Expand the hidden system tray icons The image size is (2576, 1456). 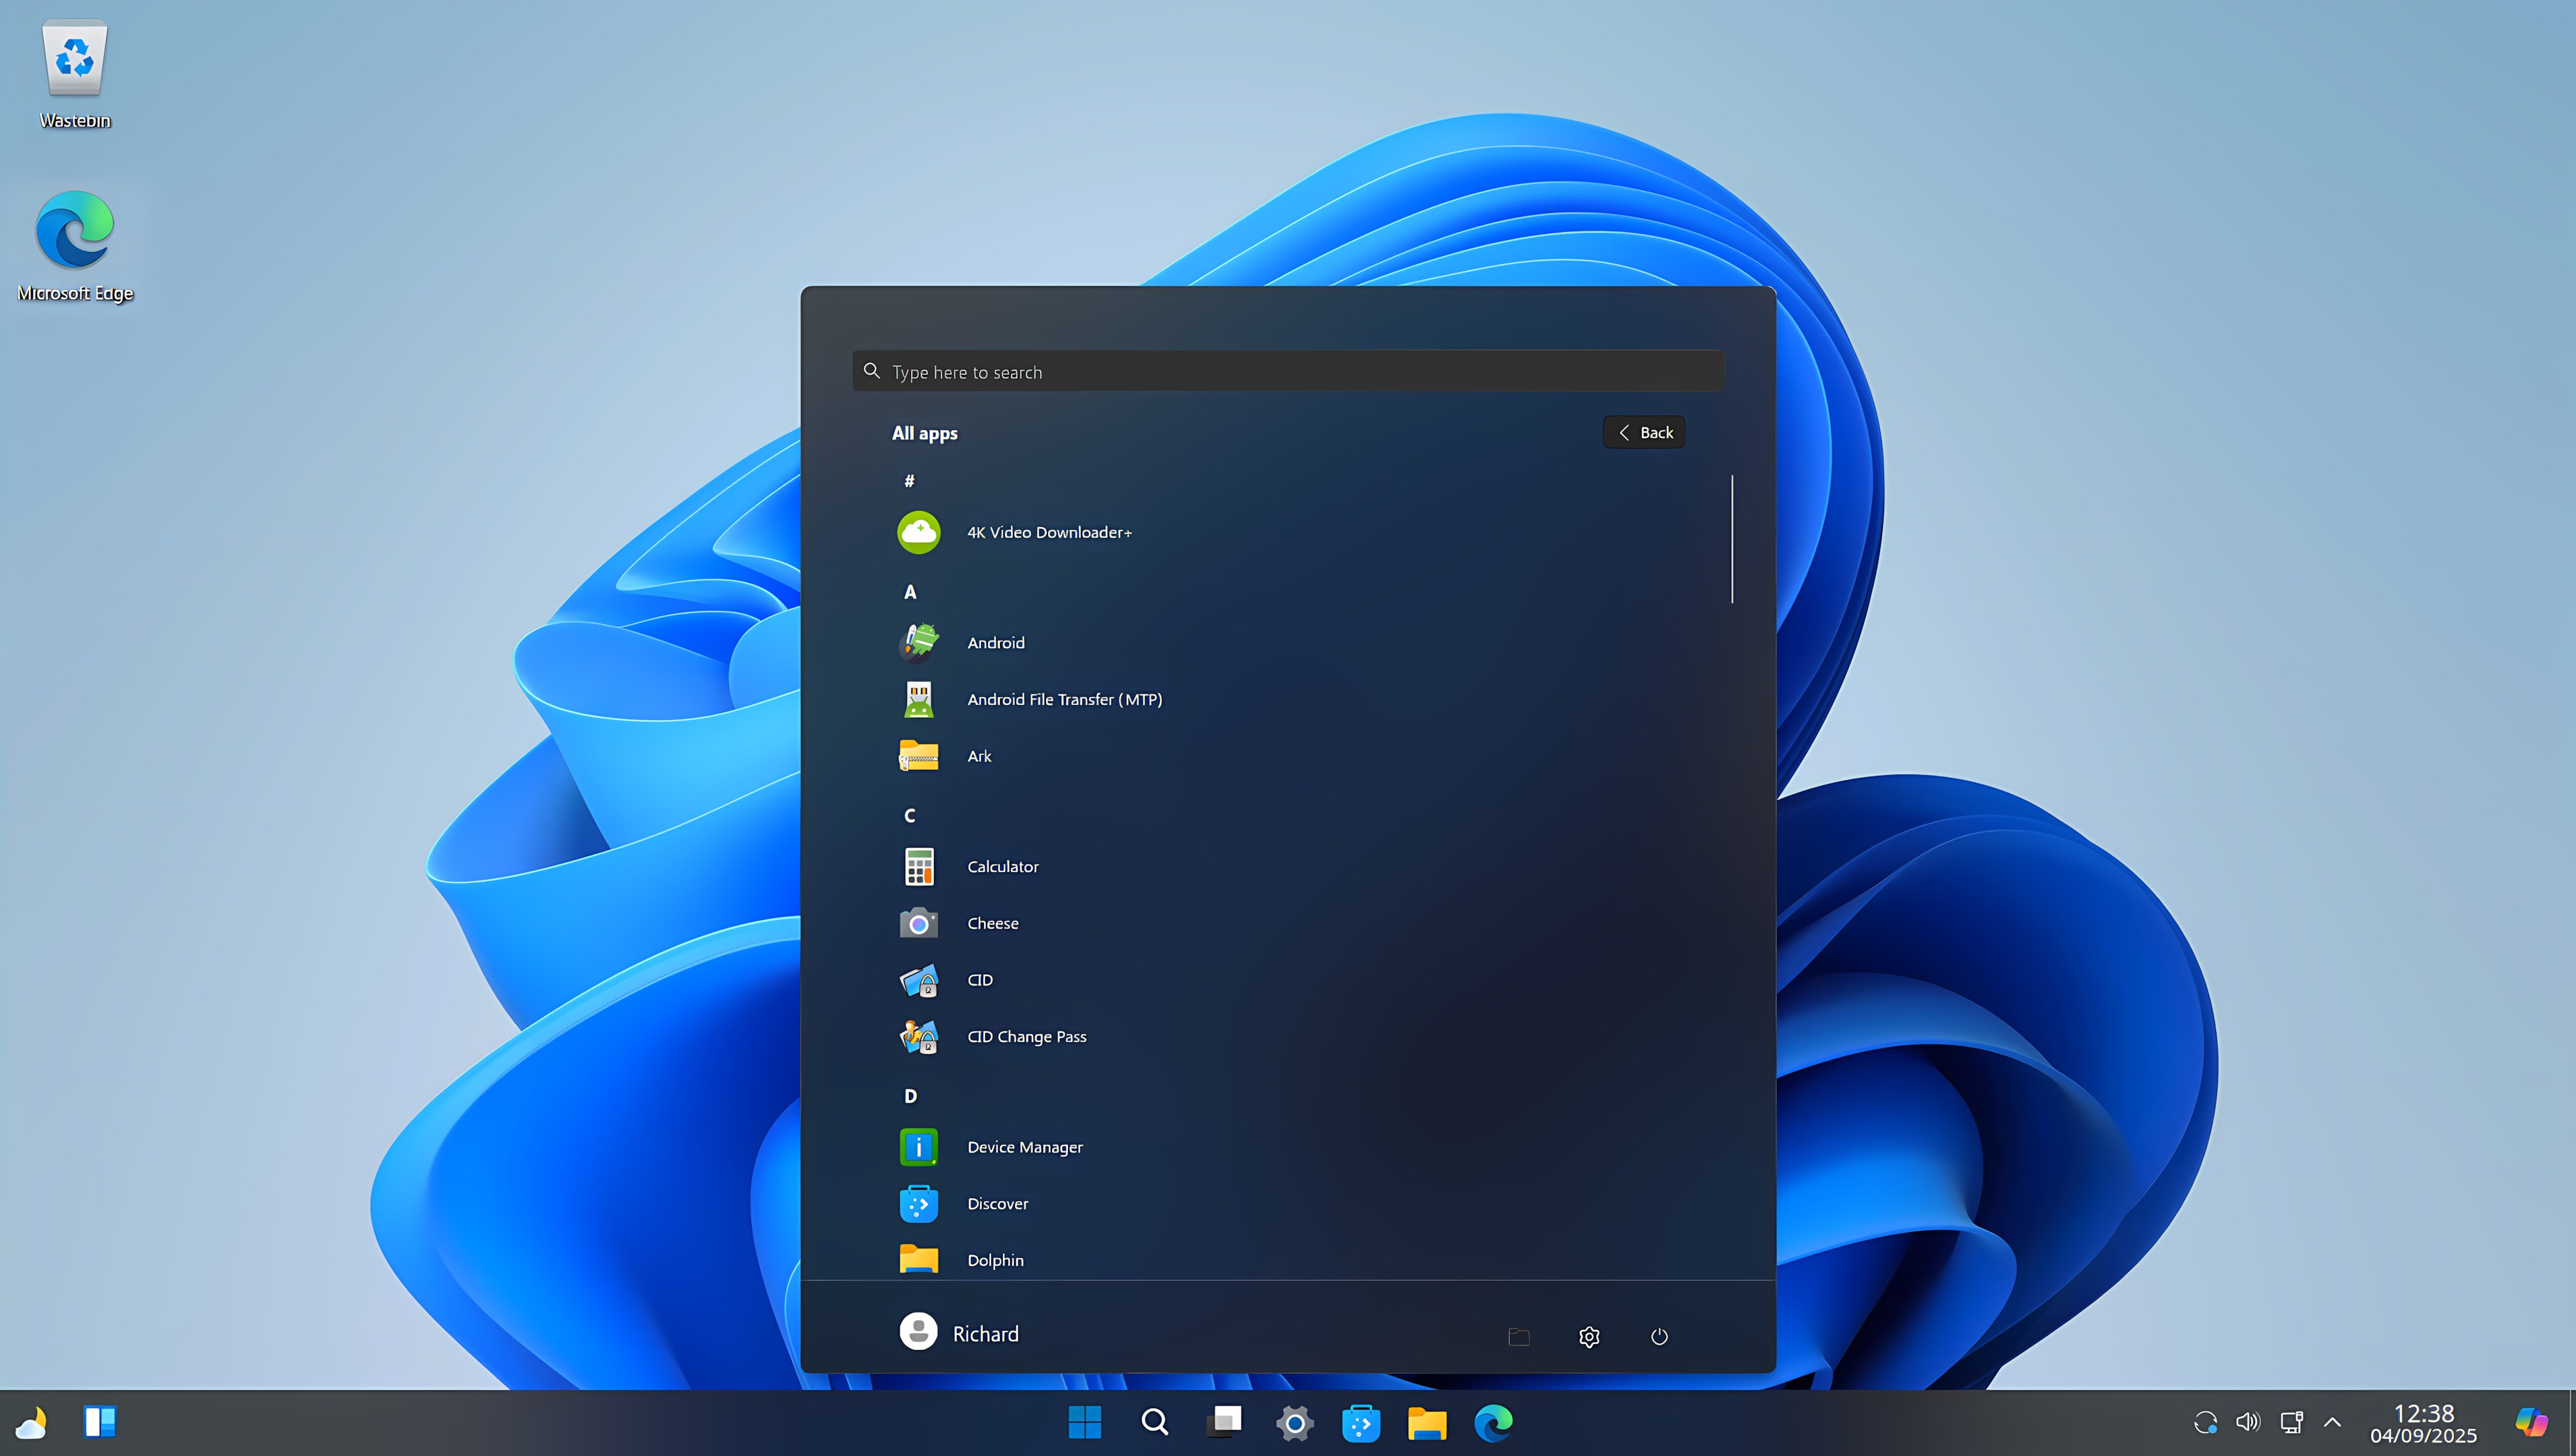(2332, 1422)
